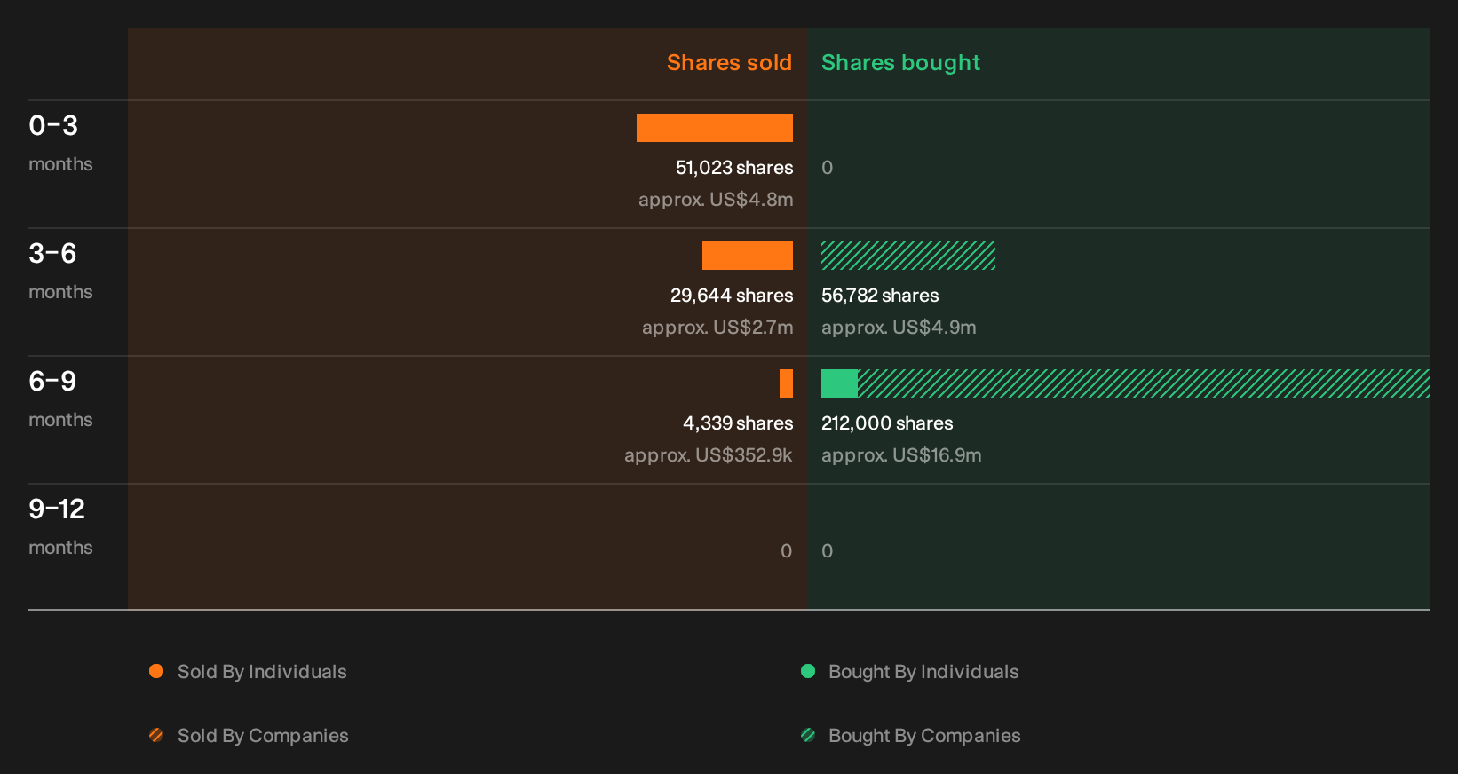
Task: Select the Sold By Companies legend label
Action: tap(263, 736)
